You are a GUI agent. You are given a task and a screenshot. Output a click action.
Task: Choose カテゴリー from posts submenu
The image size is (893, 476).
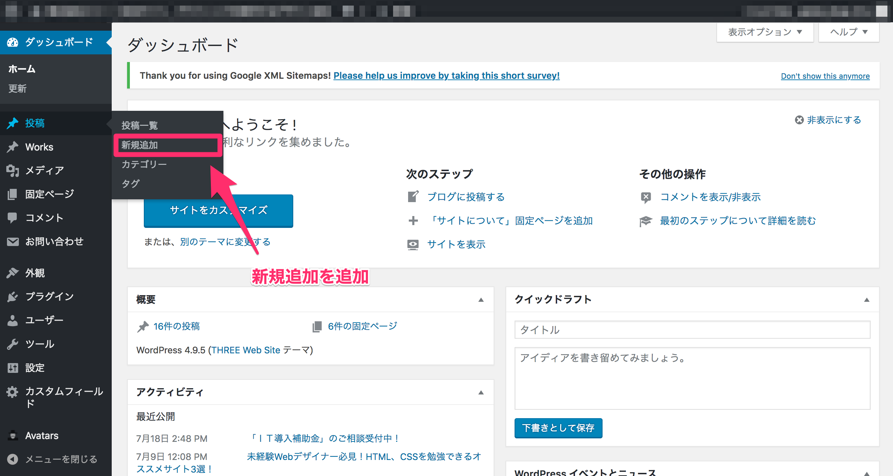[x=144, y=164]
